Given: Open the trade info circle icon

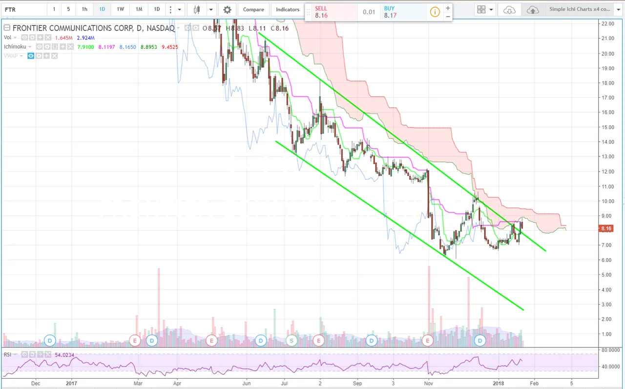Looking at the screenshot, I should (x=434, y=12).
